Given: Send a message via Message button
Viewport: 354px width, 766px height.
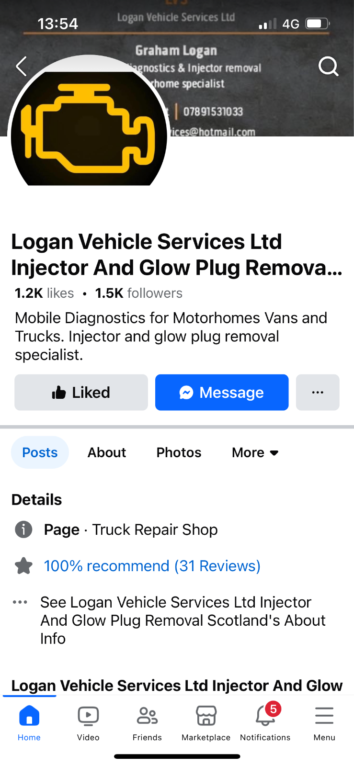Looking at the screenshot, I should pos(222,393).
